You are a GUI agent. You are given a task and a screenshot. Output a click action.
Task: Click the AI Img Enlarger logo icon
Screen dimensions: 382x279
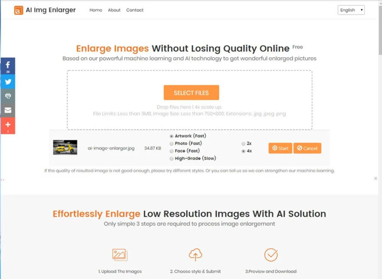click(18, 10)
